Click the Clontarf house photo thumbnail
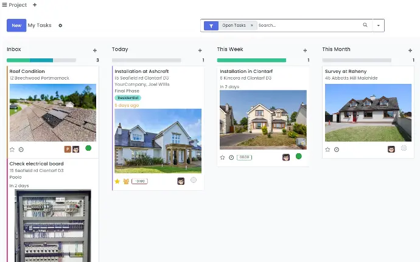 click(264, 120)
